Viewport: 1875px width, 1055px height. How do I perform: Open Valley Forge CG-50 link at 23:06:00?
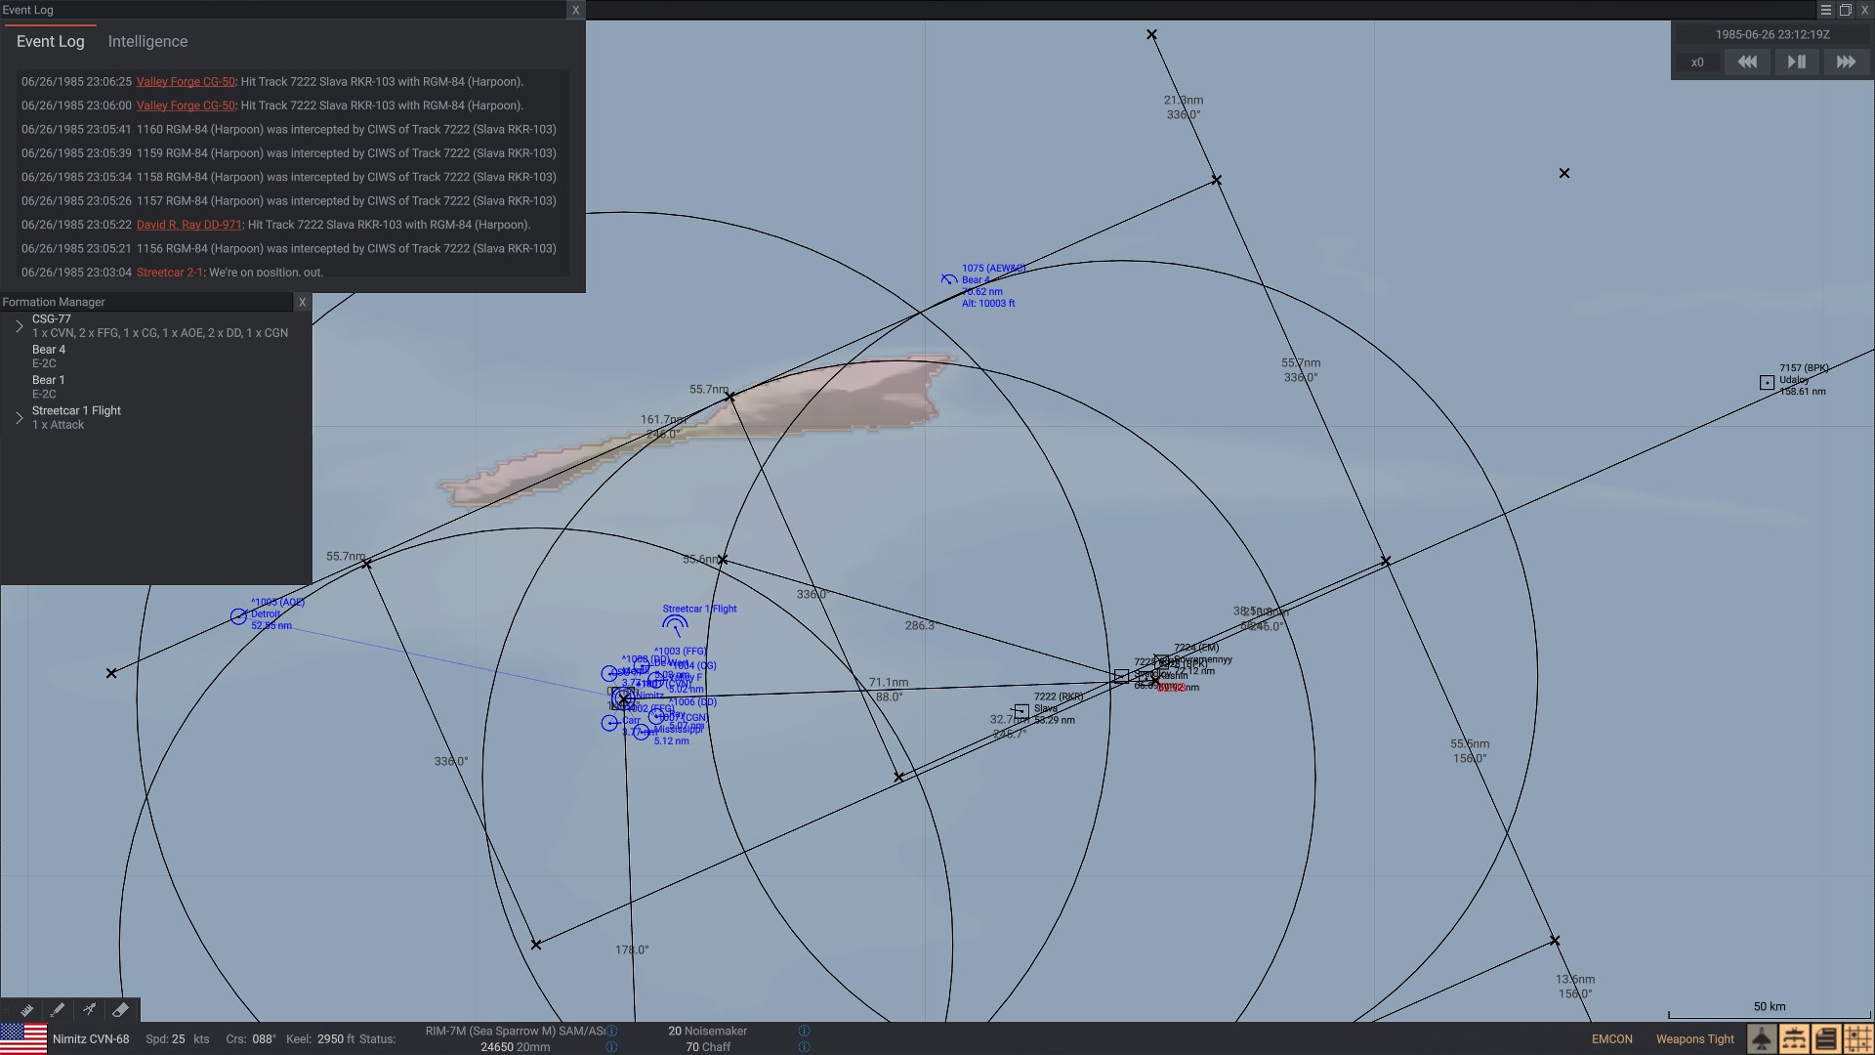[186, 105]
